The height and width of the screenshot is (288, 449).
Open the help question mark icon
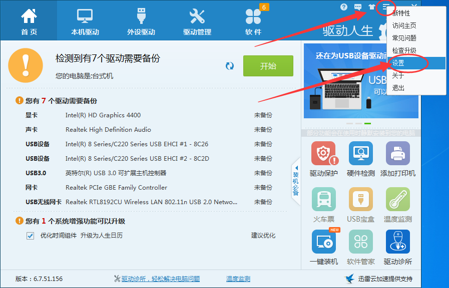[x=344, y=7]
